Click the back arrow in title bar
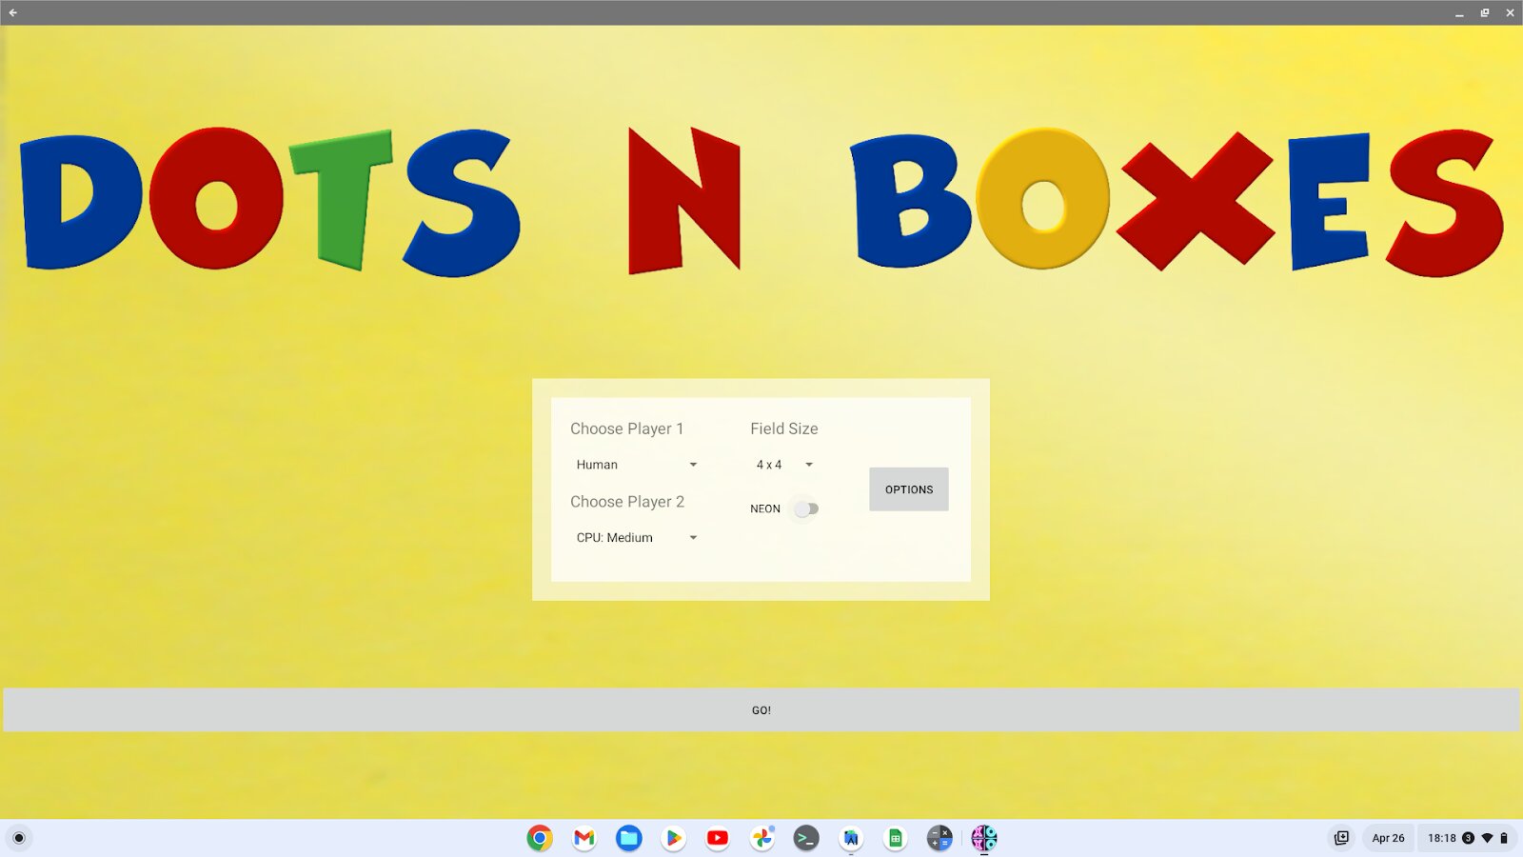This screenshot has height=857, width=1523. (x=13, y=12)
